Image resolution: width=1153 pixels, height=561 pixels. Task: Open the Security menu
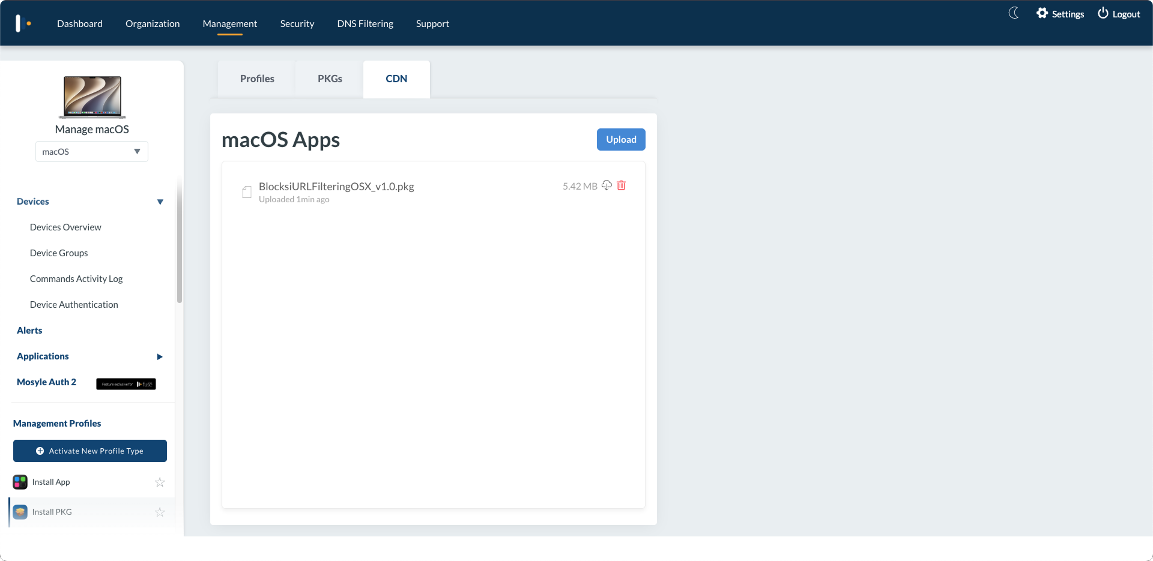click(297, 24)
